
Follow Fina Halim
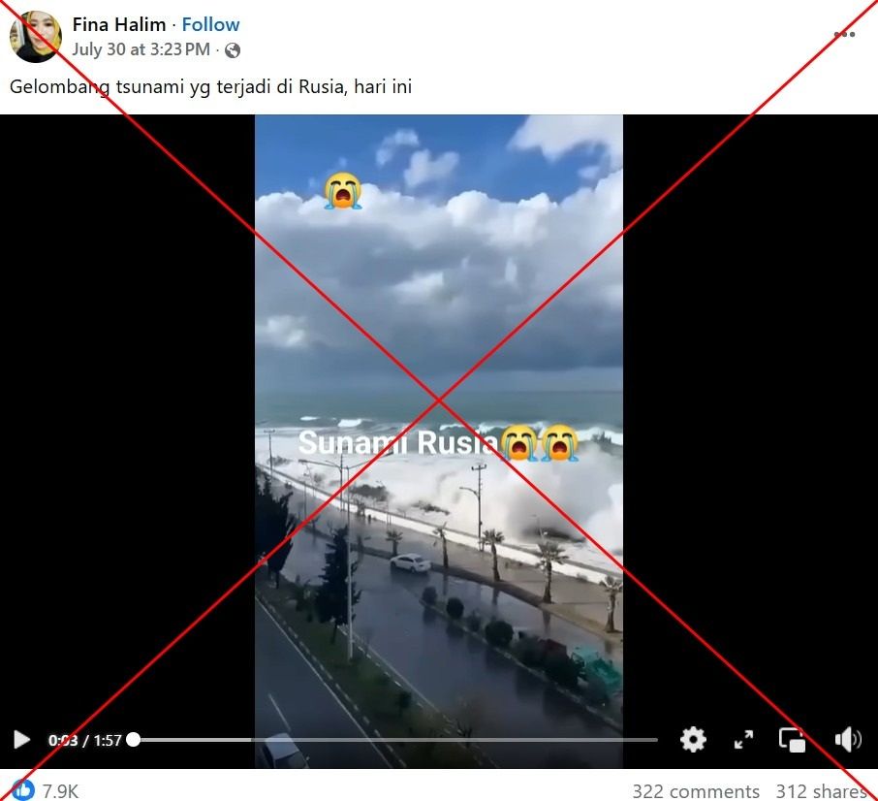[x=210, y=24]
